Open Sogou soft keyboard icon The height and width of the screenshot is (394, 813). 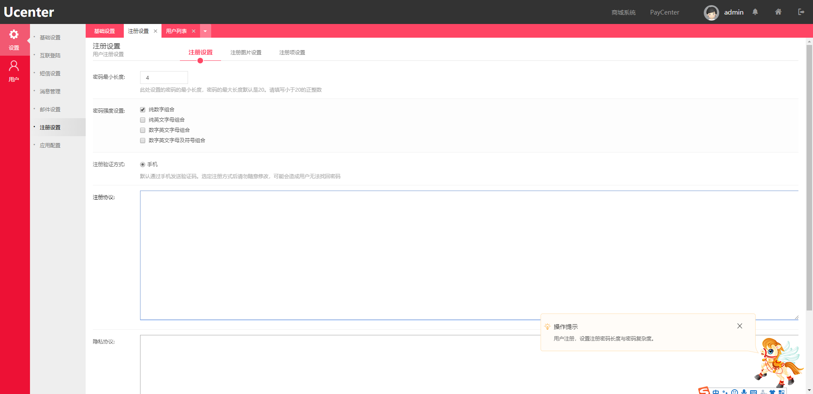click(x=753, y=392)
